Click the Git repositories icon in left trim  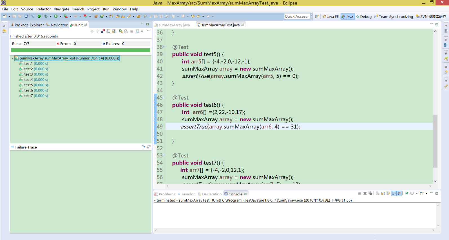pos(4,31)
